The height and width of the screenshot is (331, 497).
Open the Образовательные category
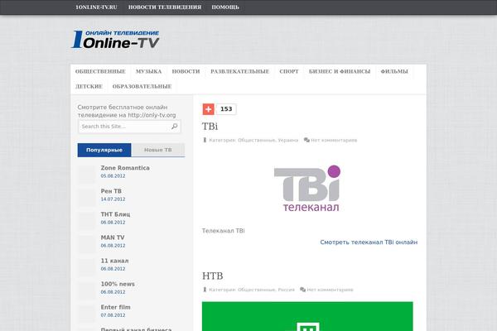[x=142, y=86]
